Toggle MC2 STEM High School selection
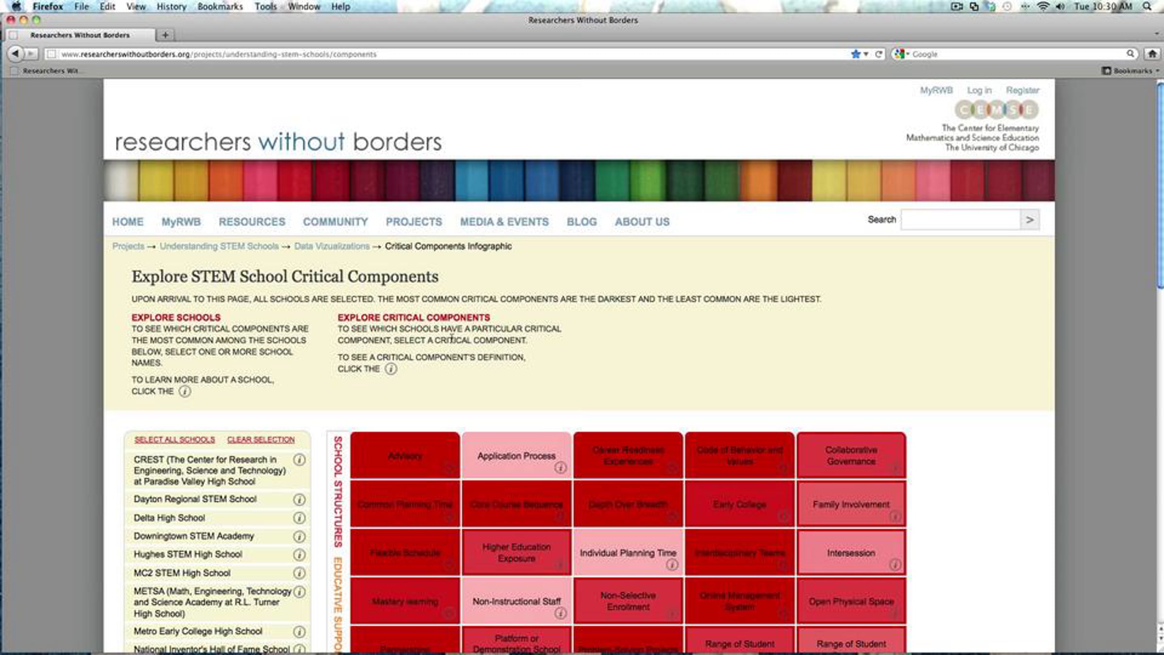Screen dimensions: 1164x655 182,573
